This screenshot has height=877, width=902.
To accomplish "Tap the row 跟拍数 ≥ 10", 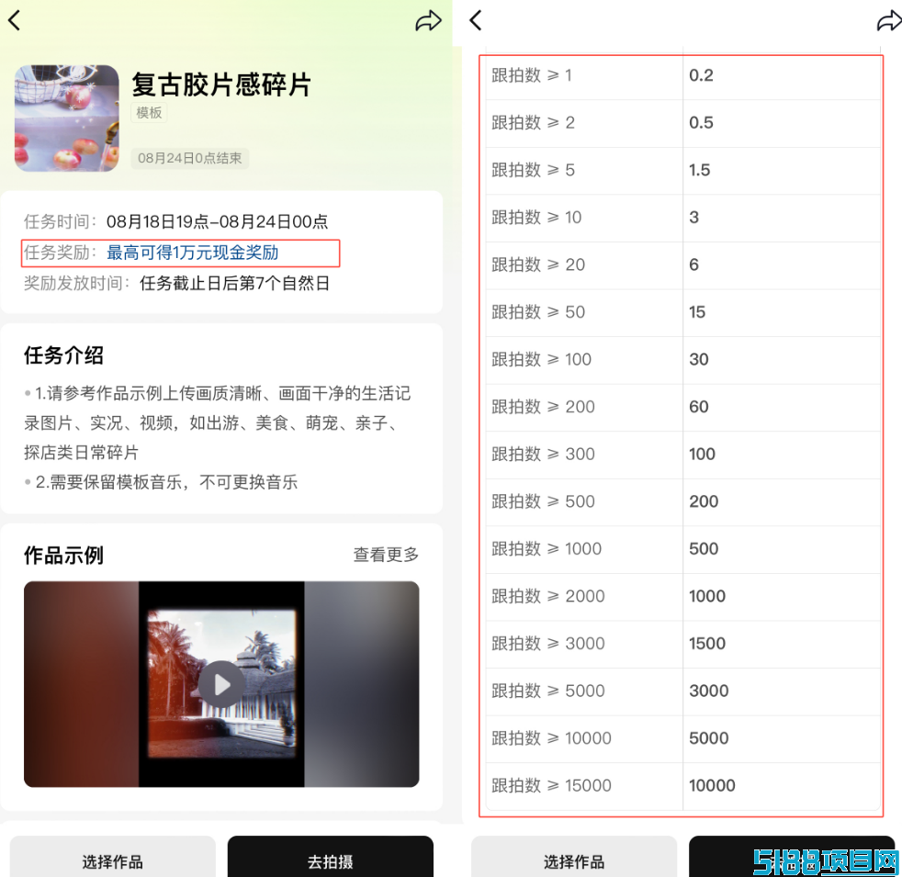I will click(x=683, y=218).
